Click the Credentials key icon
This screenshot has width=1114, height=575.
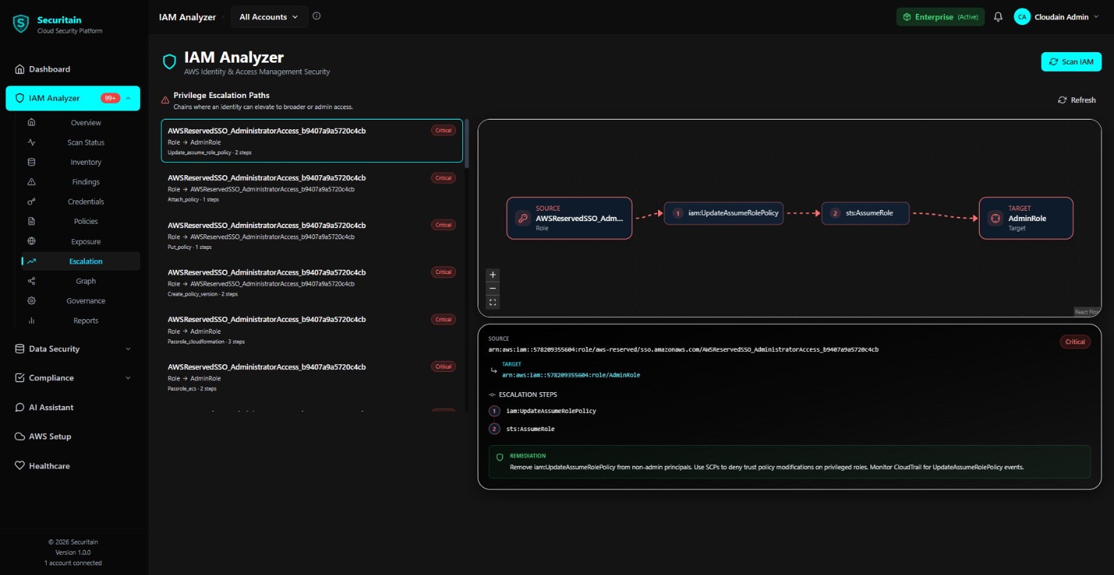click(31, 202)
